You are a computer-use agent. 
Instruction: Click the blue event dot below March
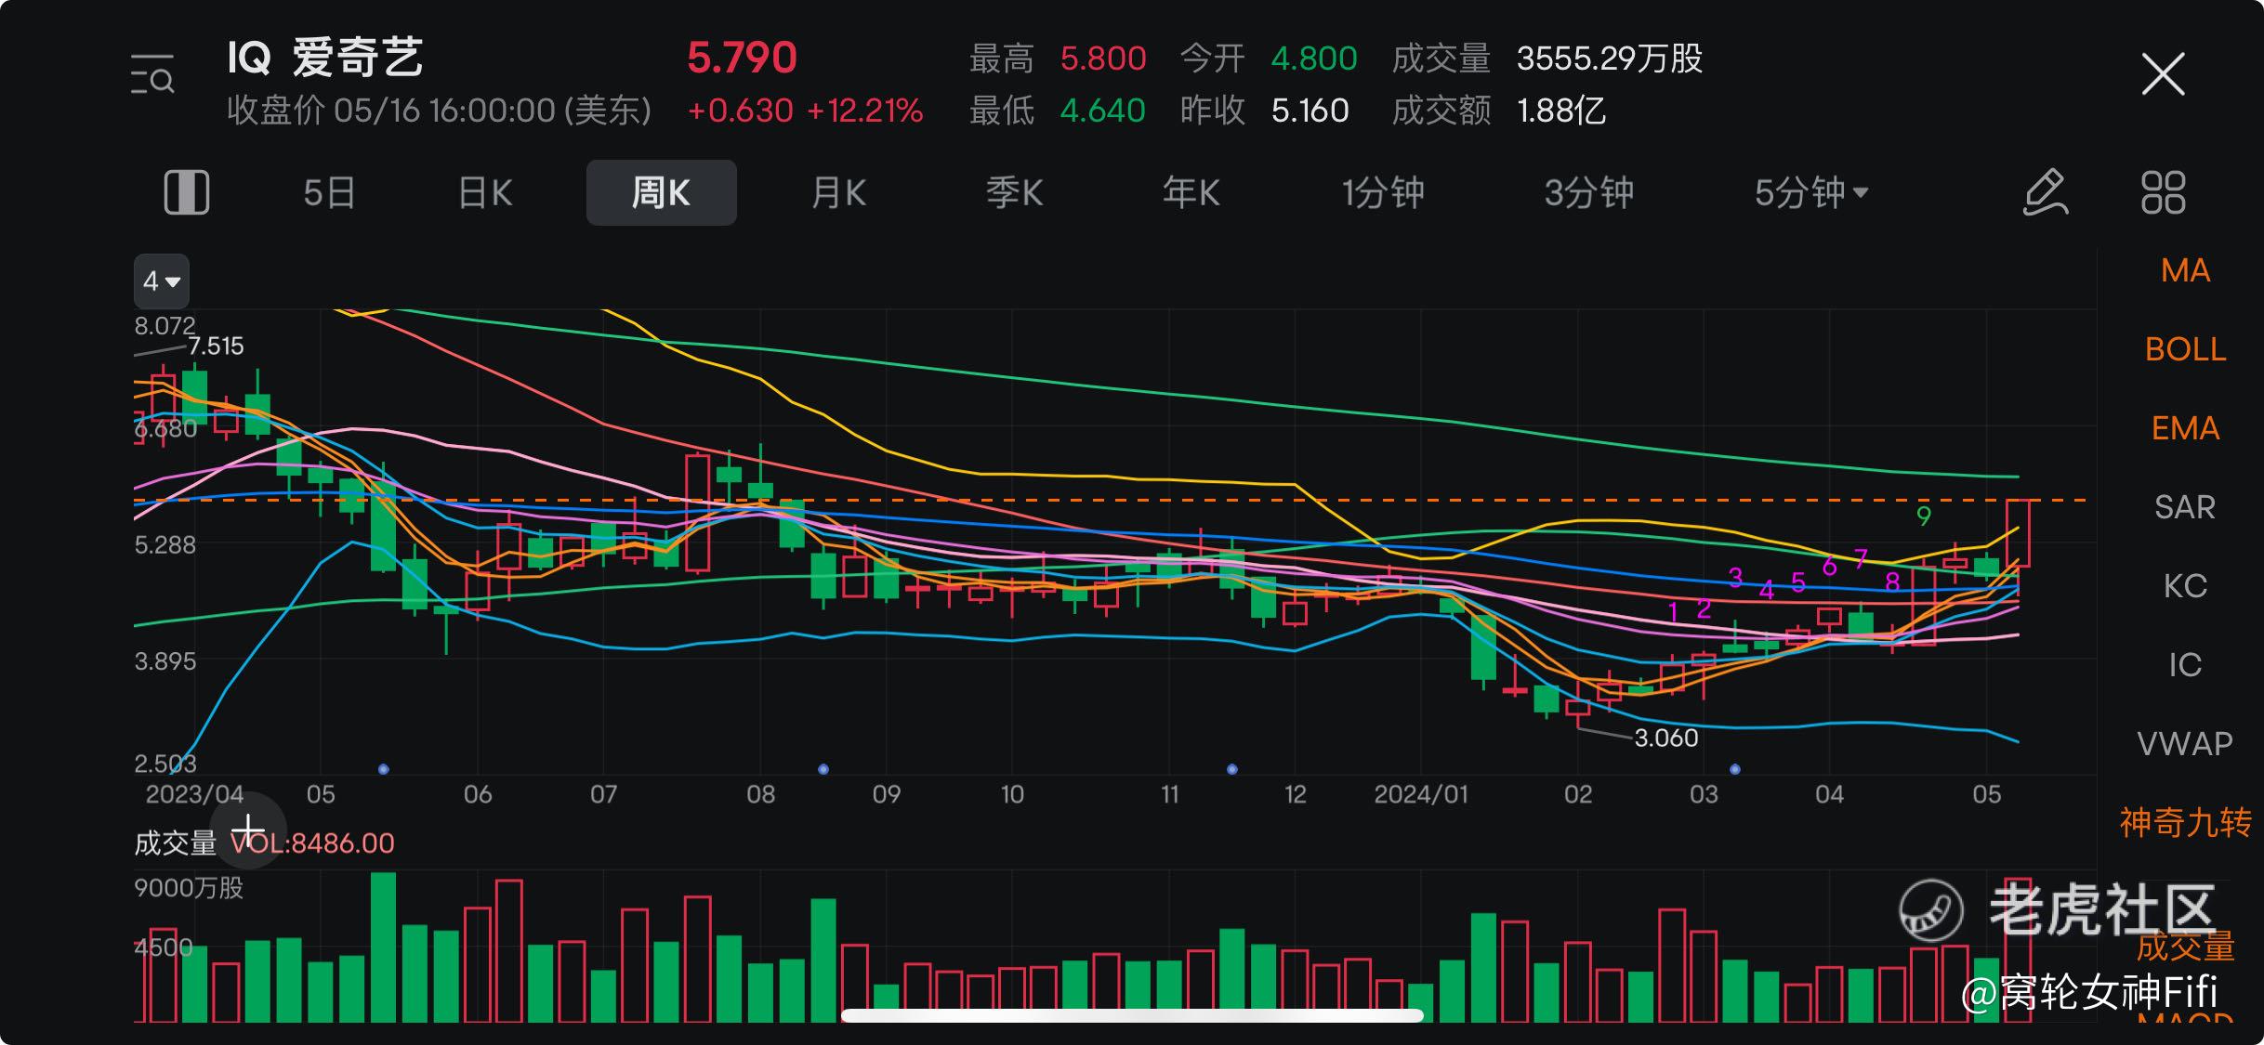[1735, 769]
